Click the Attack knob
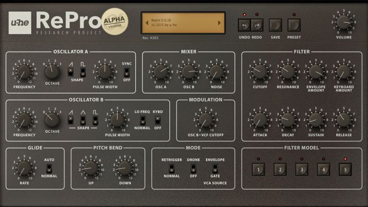This screenshot has height=207, width=368. click(260, 120)
